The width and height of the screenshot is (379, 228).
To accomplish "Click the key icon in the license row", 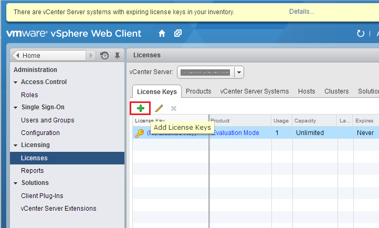I will [x=140, y=133].
